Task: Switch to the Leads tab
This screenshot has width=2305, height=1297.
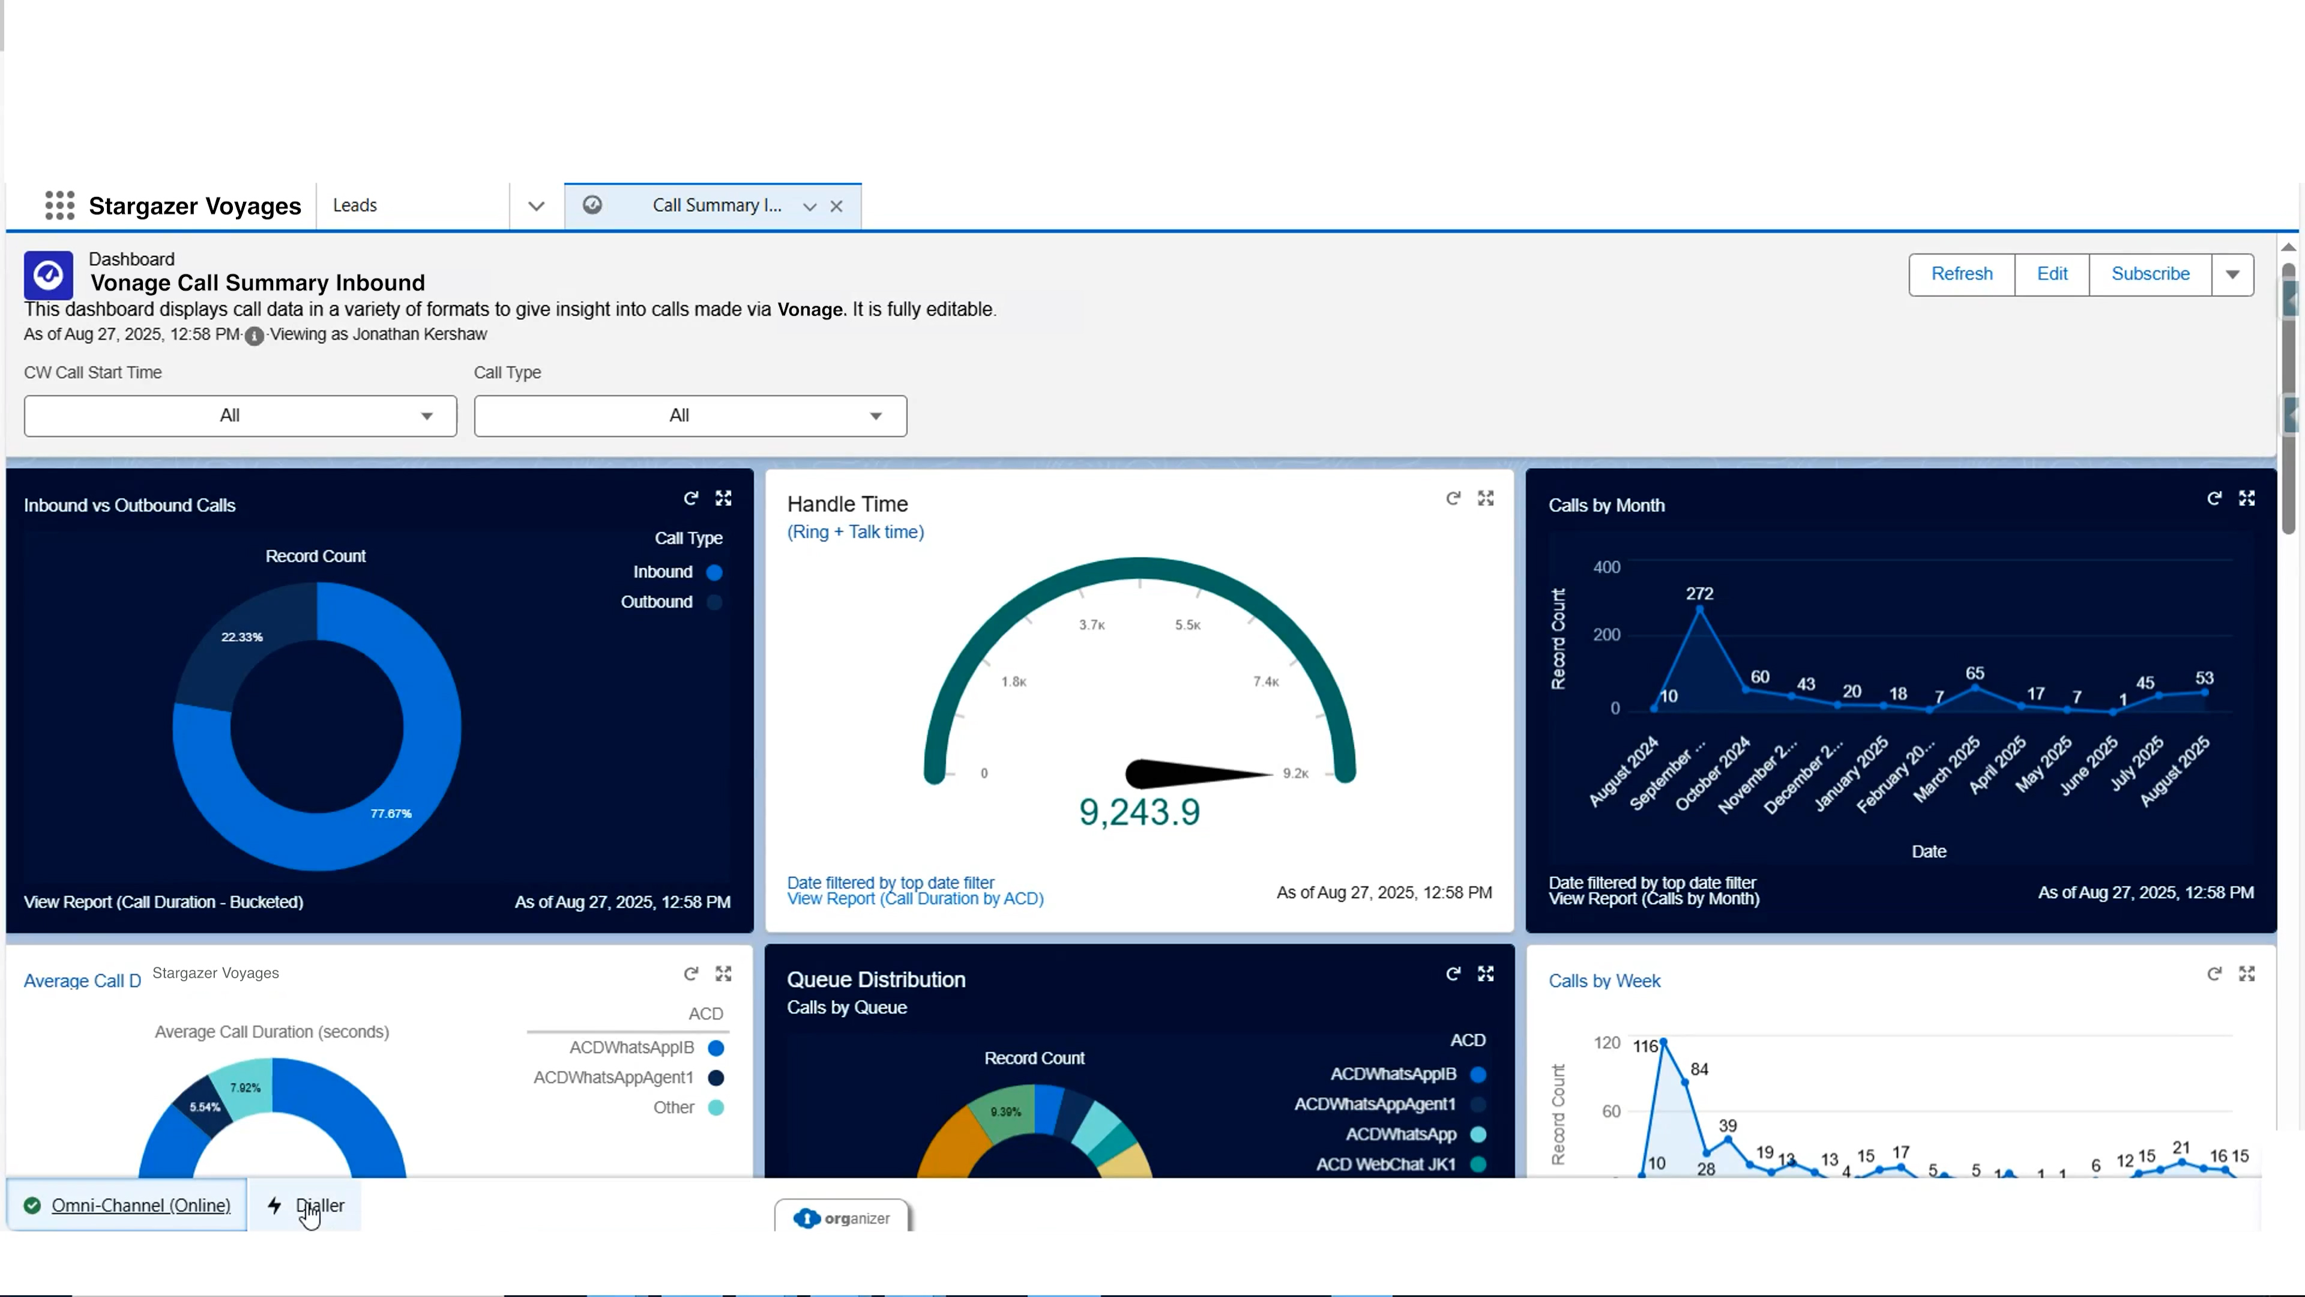Action: [355, 205]
